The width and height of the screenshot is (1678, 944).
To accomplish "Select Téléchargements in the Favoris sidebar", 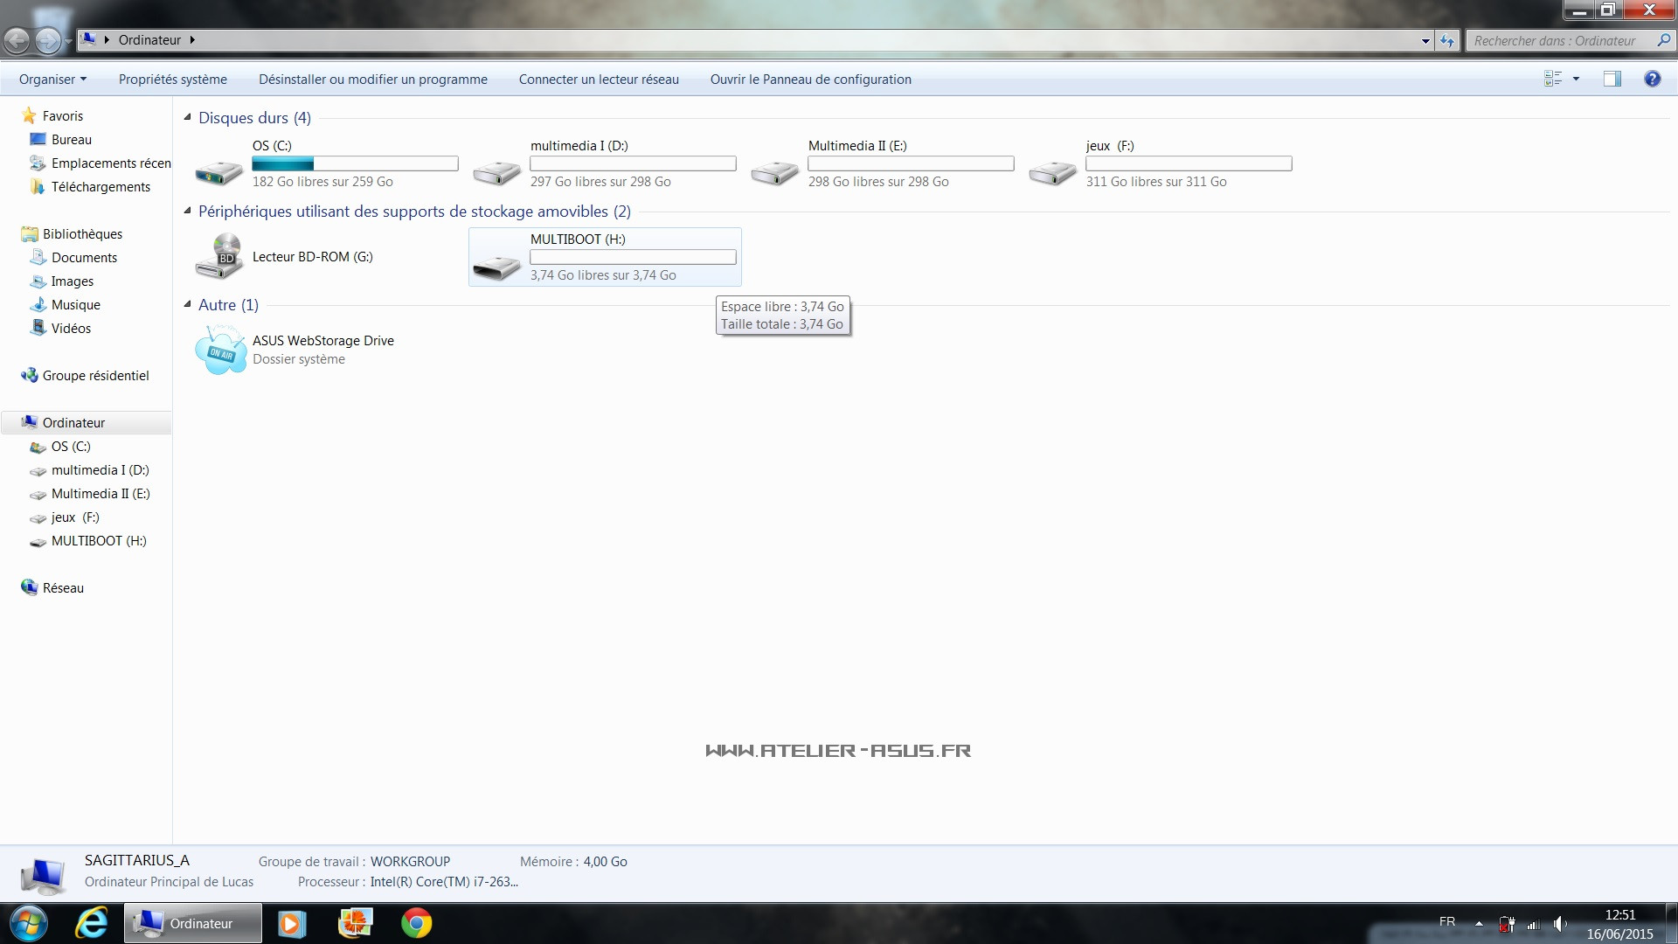I will point(101,187).
